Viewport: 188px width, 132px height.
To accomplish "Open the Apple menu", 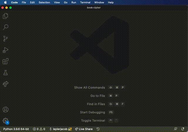I will pyautogui.click(x=5, y=2).
